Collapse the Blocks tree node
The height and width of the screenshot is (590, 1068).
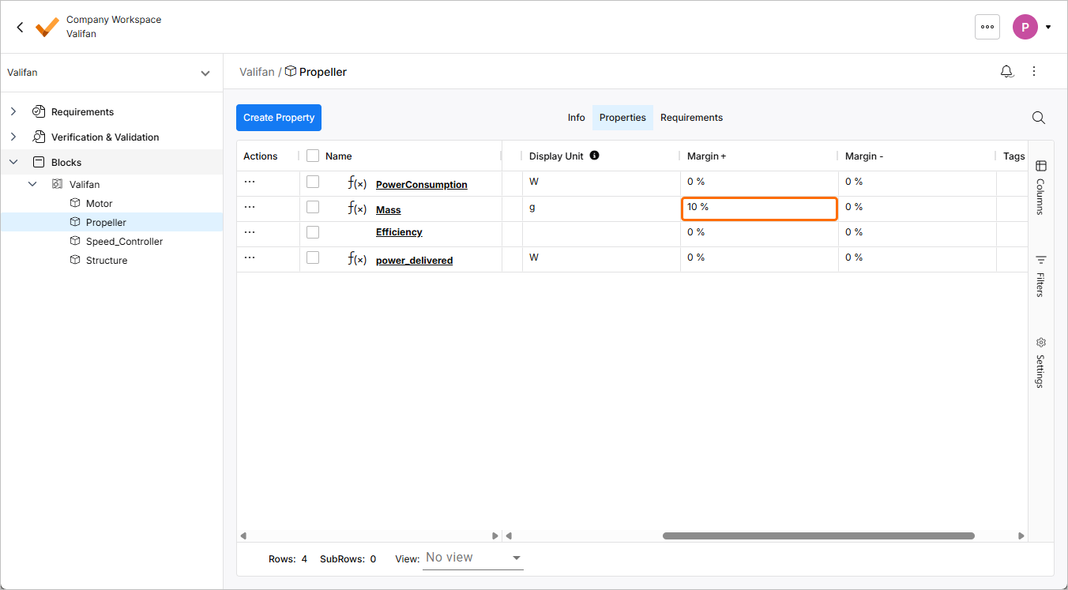13,163
